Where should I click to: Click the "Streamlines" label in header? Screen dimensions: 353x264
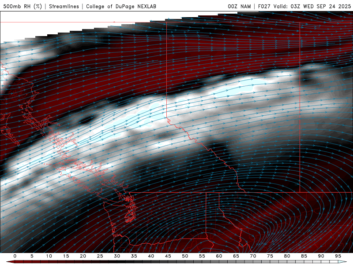pos(64,6)
